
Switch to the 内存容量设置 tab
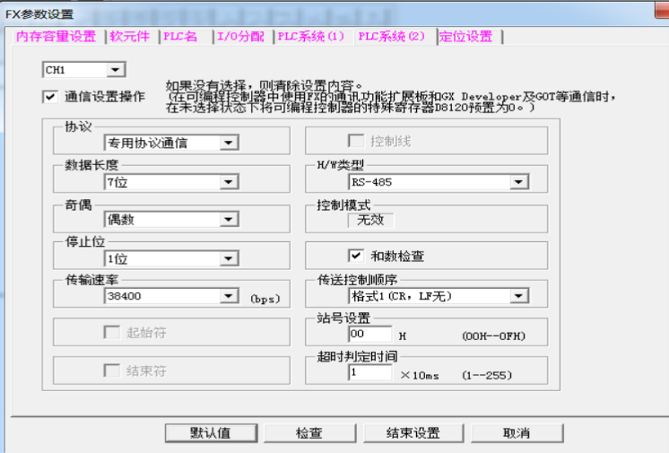point(56,37)
